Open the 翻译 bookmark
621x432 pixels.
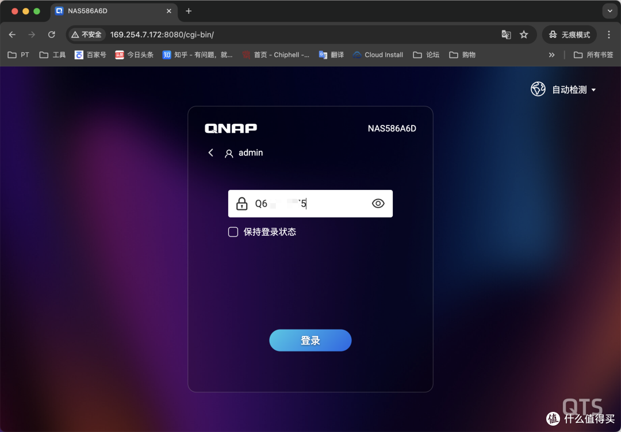pos(332,55)
